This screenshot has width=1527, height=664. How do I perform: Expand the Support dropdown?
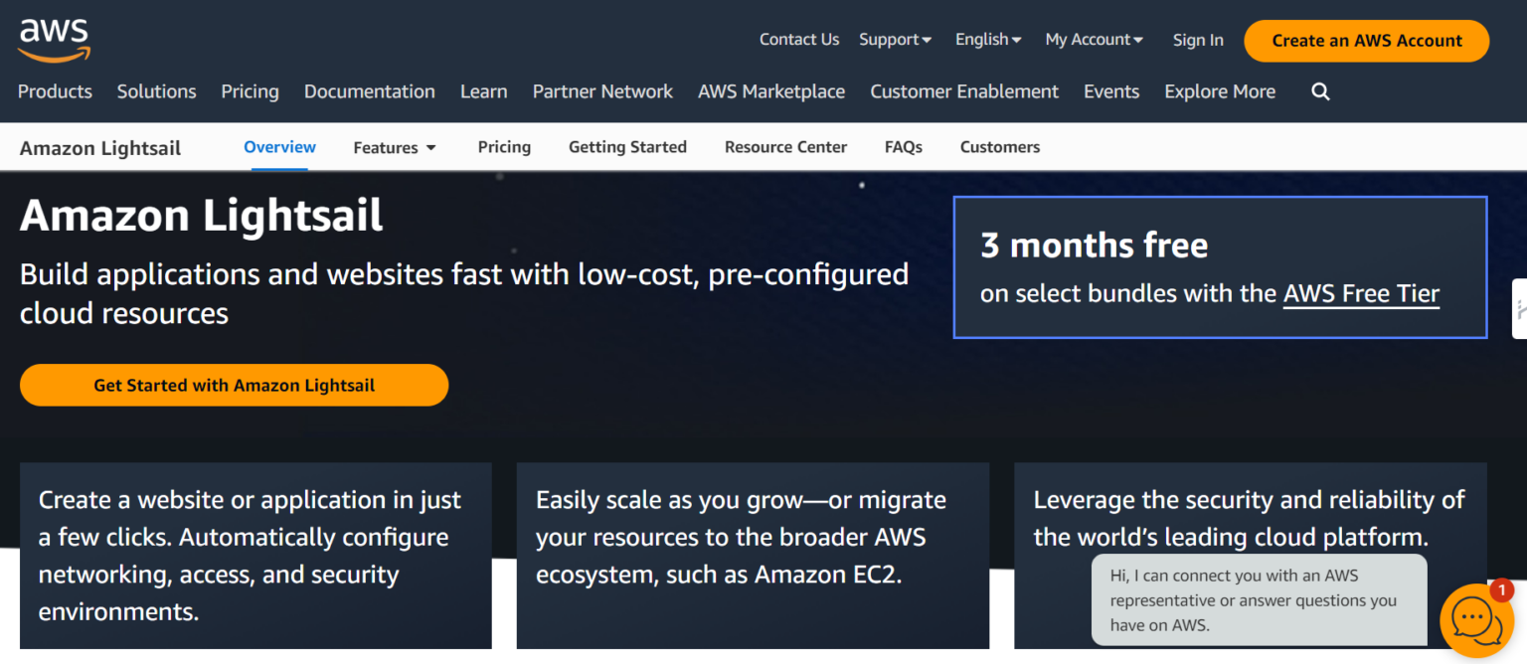click(x=894, y=40)
